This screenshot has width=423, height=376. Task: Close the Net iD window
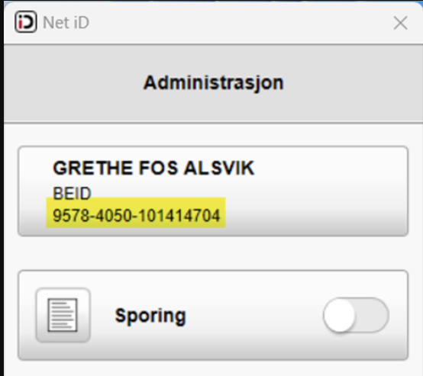click(400, 23)
